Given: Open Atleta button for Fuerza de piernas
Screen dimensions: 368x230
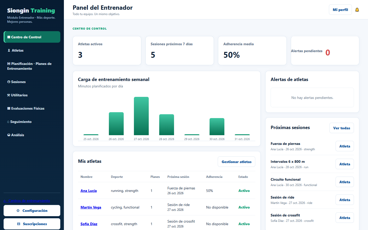Looking at the screenshot, I should 345,146.
